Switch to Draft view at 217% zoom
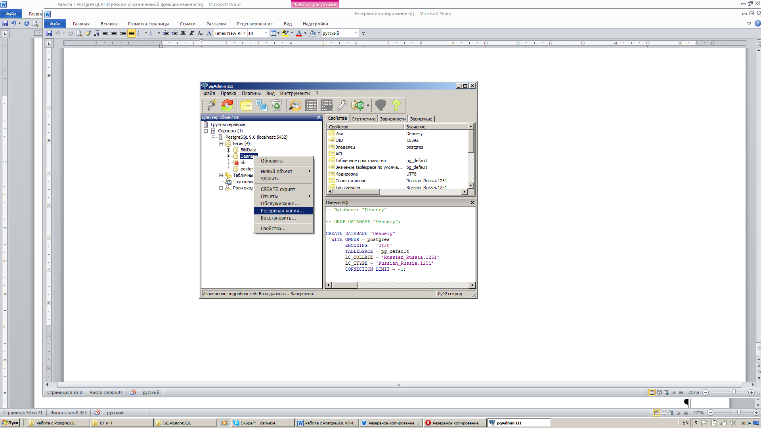The width and height of the screenshot is (761, 428). pyautogui.click(x=681, y=392)
